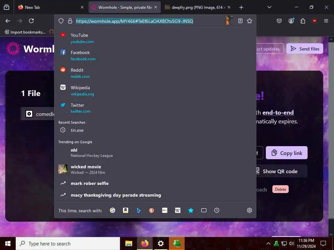Select the Facebook suggestion
The height and width of the screenshot is (250, 334).
tap(155, 55)
